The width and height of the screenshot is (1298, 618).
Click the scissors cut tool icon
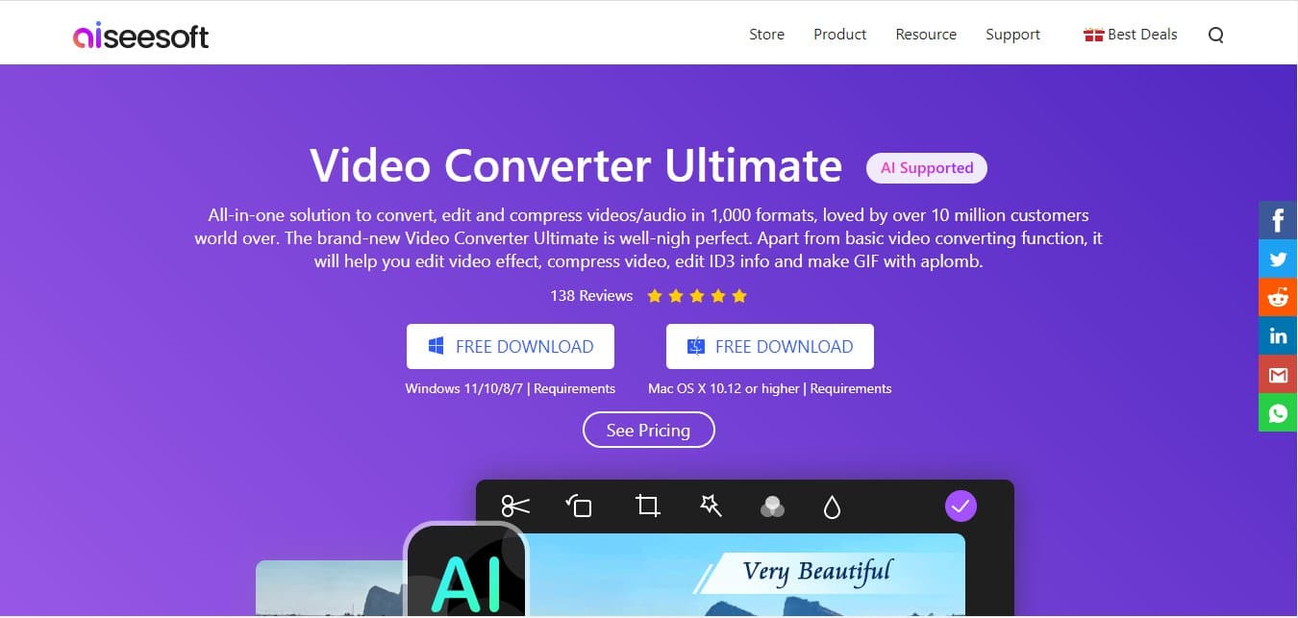(x=515, y=506)
